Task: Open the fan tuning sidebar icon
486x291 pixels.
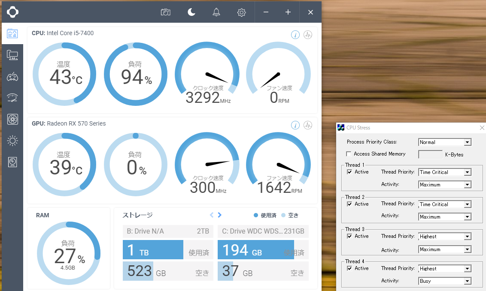Action: (x=12, y=120)
